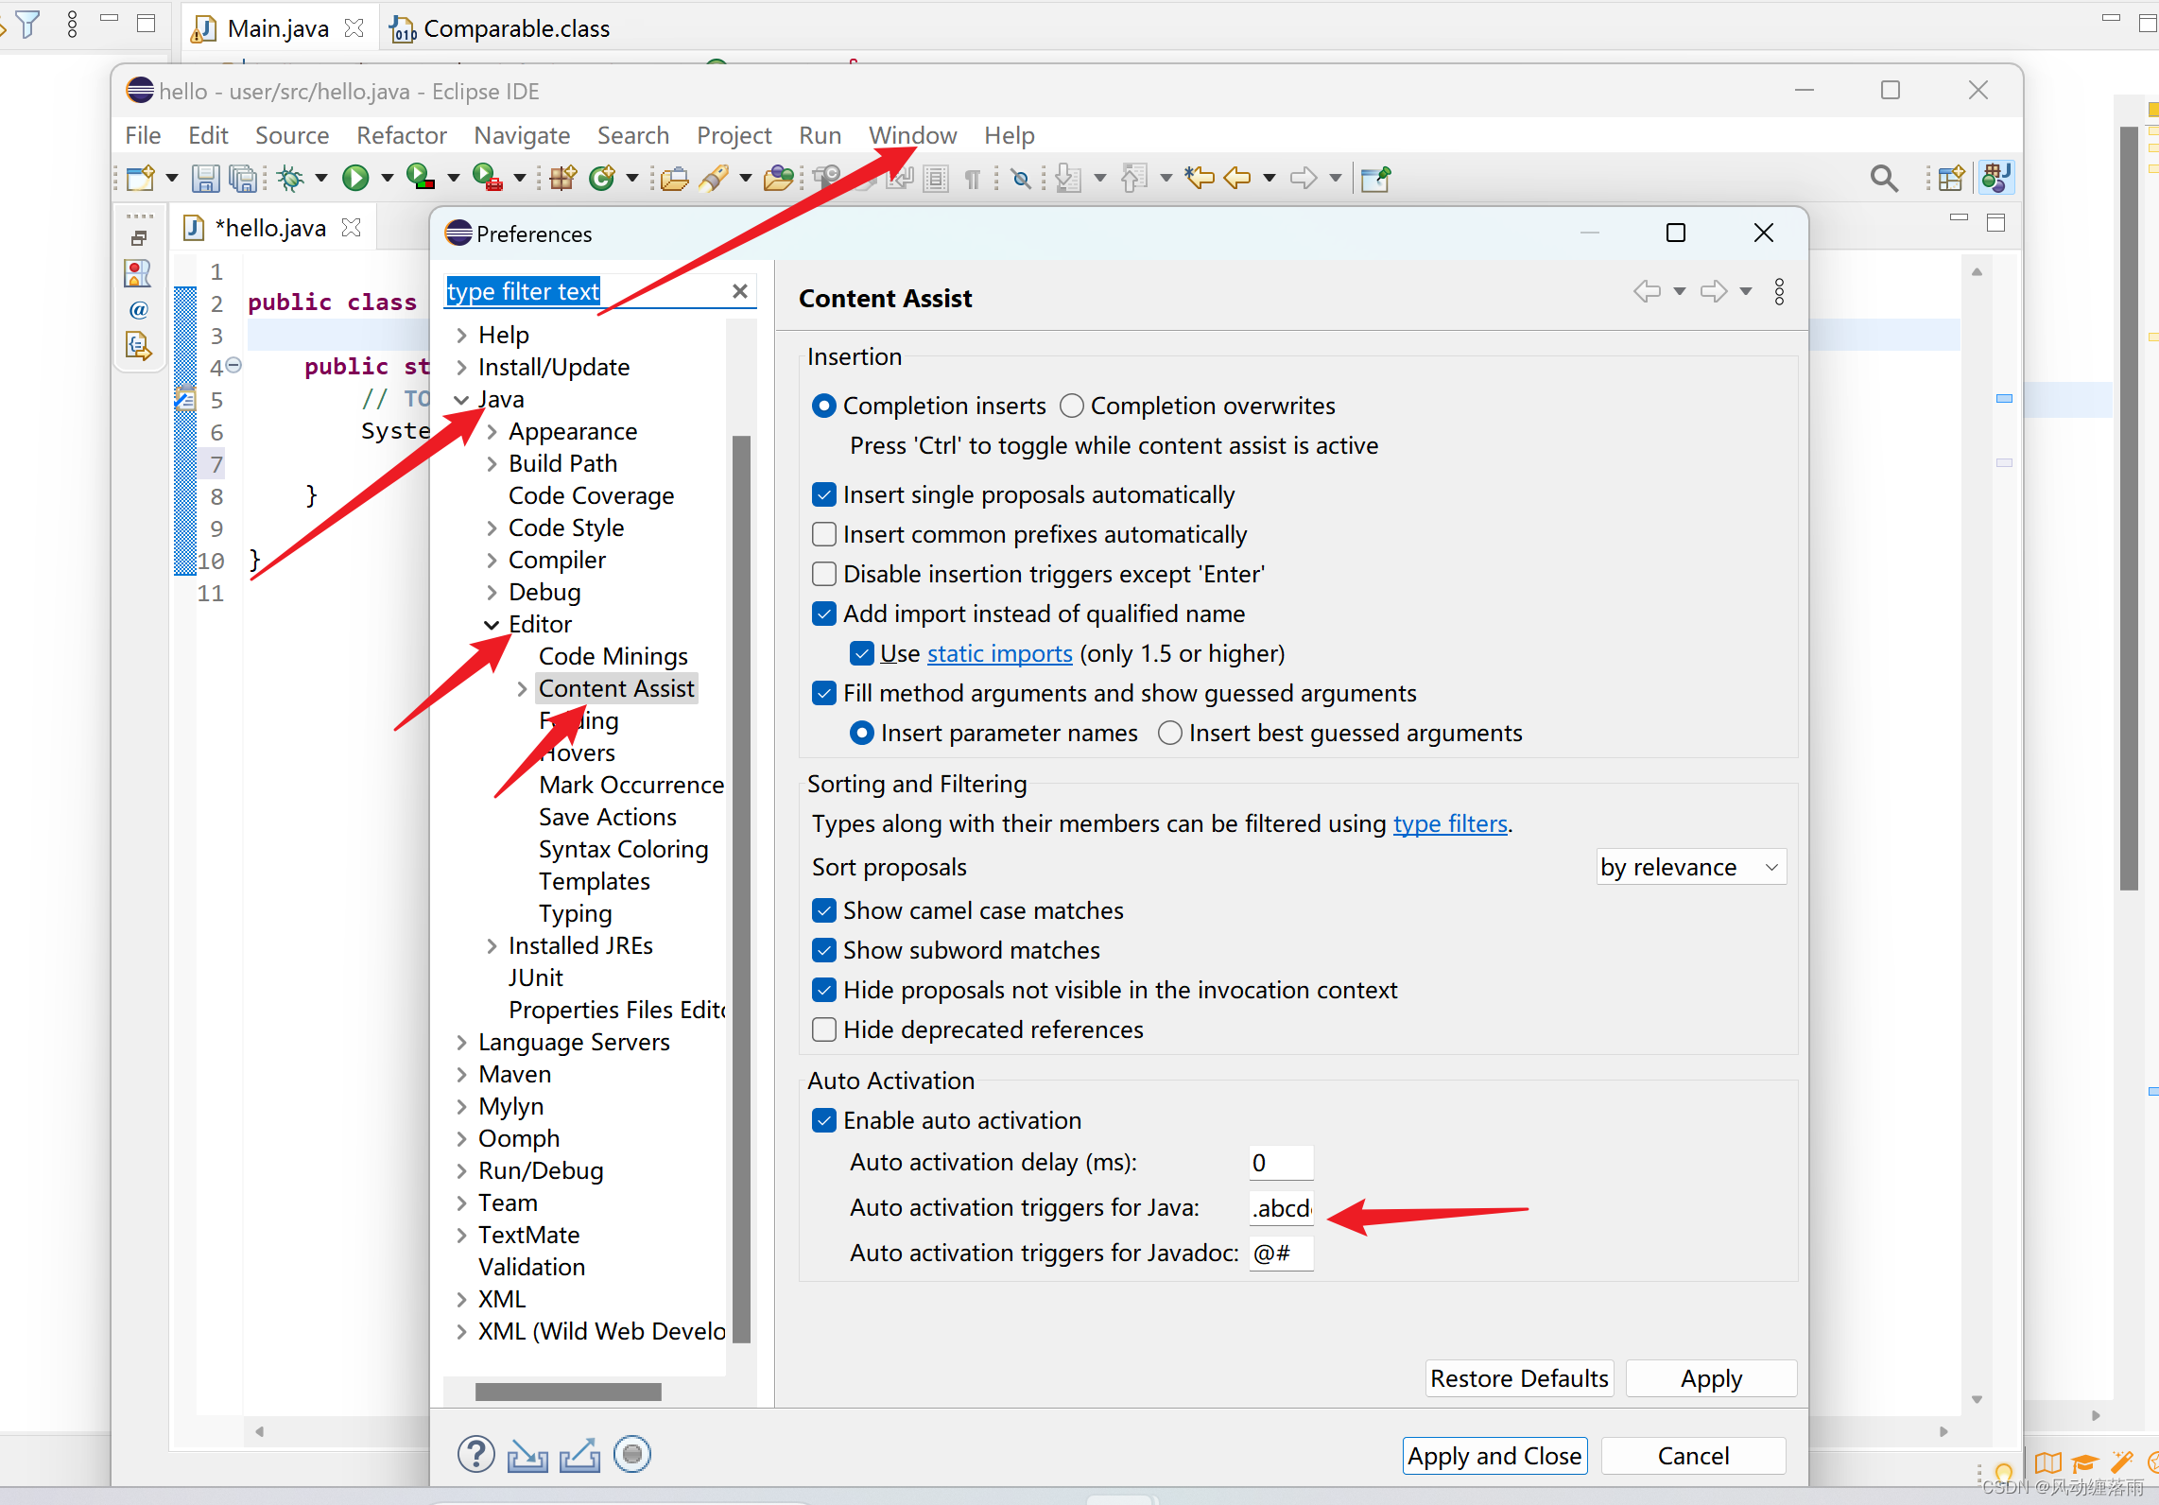Click the Auto activation triggers for Java field
2159x1505 pixels.
pos(1282,1208)
